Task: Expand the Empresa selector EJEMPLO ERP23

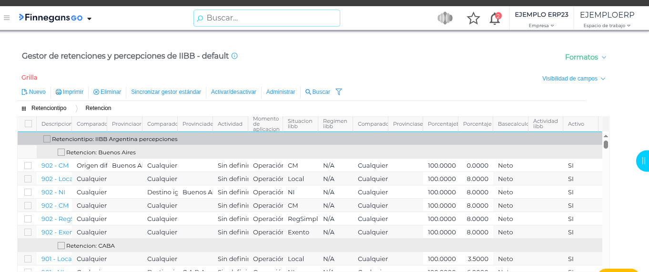Action: point(541,19)
